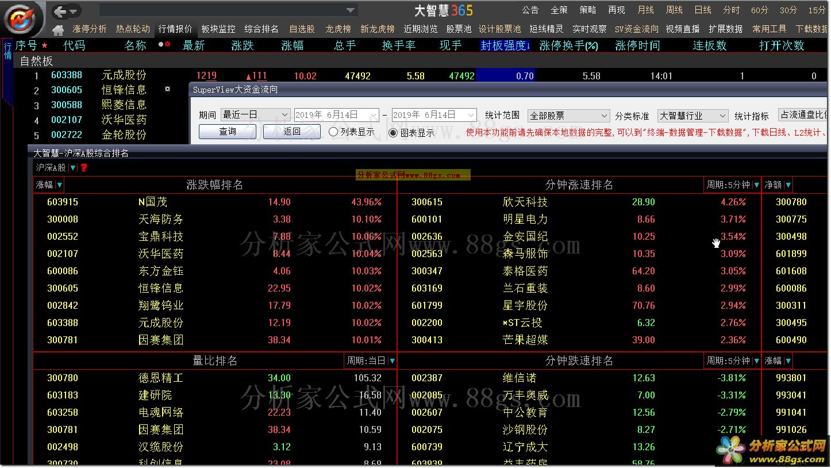The width and height of the screenshot is (831, 468).
Task: Open the 涨停分析 tab
Action: [90, 29]
